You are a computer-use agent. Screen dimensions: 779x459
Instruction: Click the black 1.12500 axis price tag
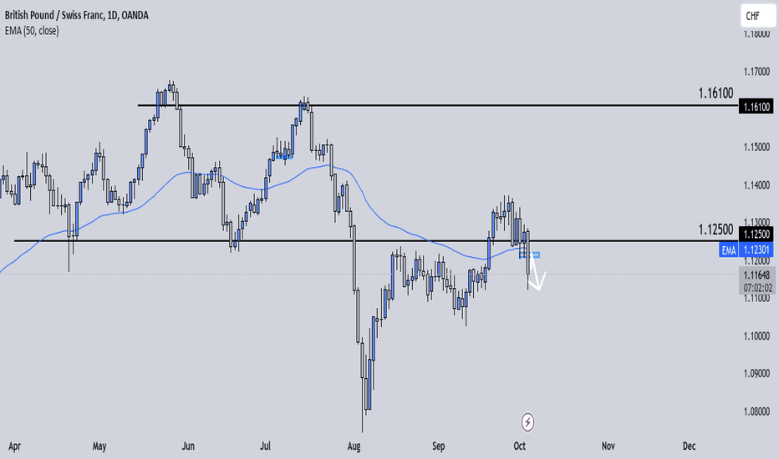pyautogui.click(x=756, y=235)
